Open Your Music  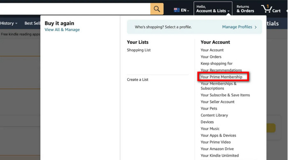coord(210,129)
